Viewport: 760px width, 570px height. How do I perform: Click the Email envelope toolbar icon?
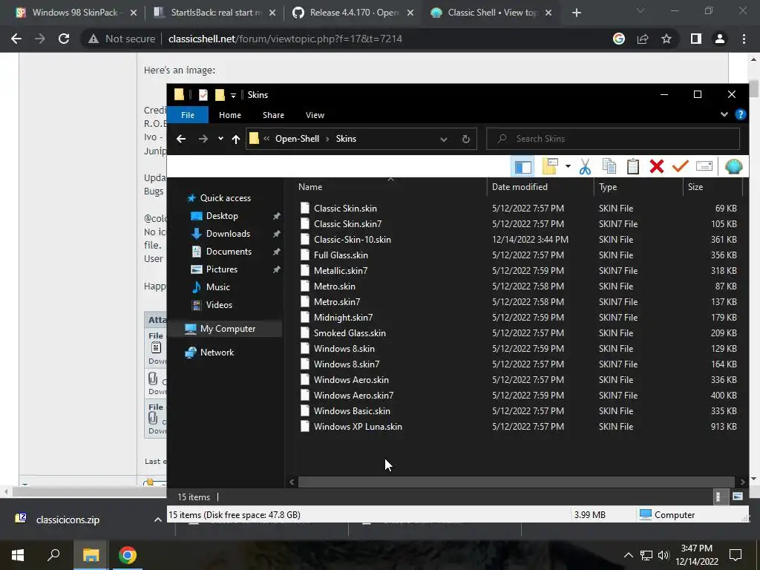704,167
